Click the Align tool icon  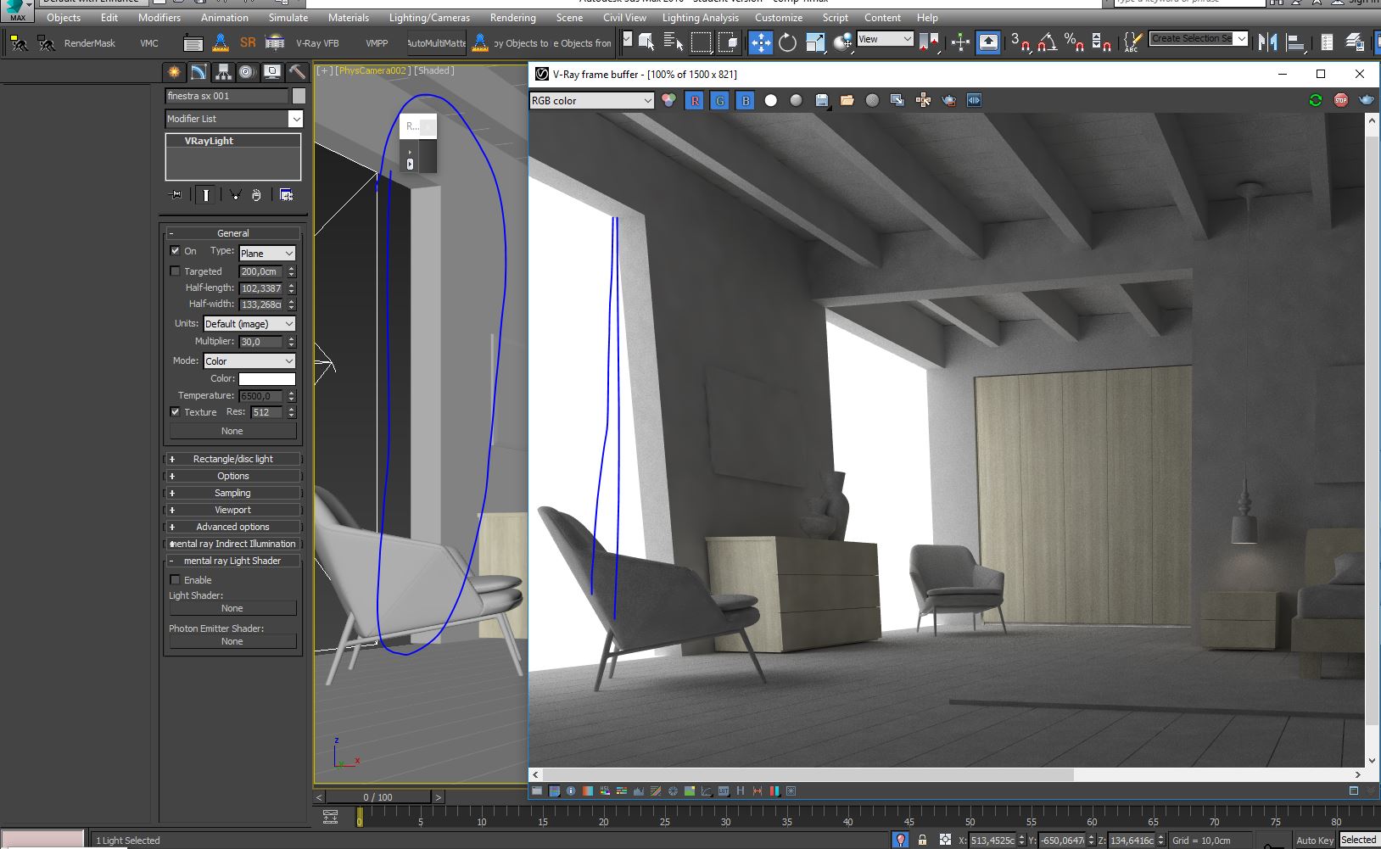[1295, 42]
